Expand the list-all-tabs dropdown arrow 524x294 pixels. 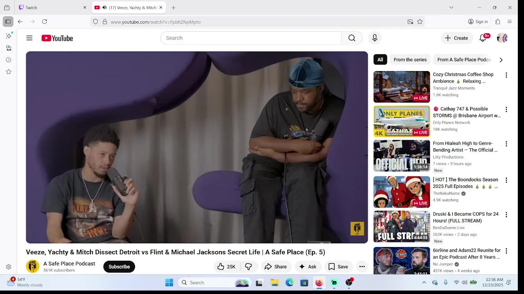(x=451, y=7)
